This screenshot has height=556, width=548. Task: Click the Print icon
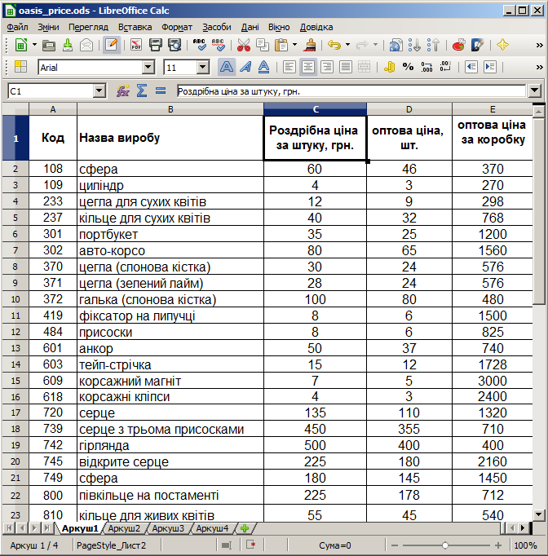point(156,45)
